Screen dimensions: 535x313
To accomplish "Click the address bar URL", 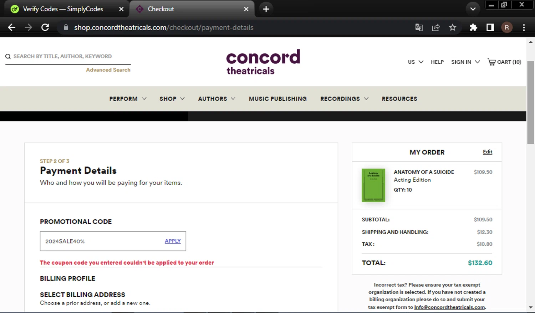I will (x=164, y=27).
